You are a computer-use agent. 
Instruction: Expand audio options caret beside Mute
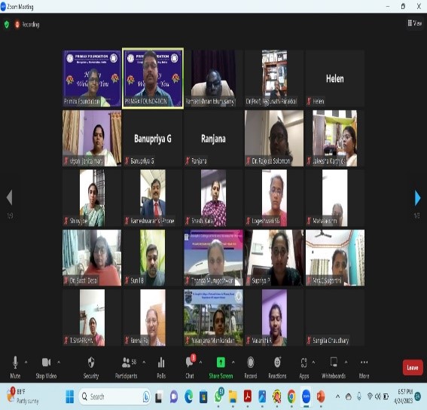click(26, 363)
